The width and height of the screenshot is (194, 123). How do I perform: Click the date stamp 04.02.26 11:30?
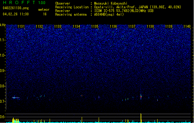(x=16, y=14)
